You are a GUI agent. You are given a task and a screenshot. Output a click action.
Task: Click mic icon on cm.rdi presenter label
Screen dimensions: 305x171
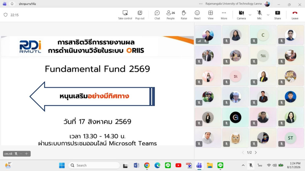16,154
